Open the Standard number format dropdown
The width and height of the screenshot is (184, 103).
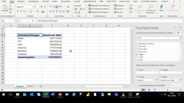[85, 6]
